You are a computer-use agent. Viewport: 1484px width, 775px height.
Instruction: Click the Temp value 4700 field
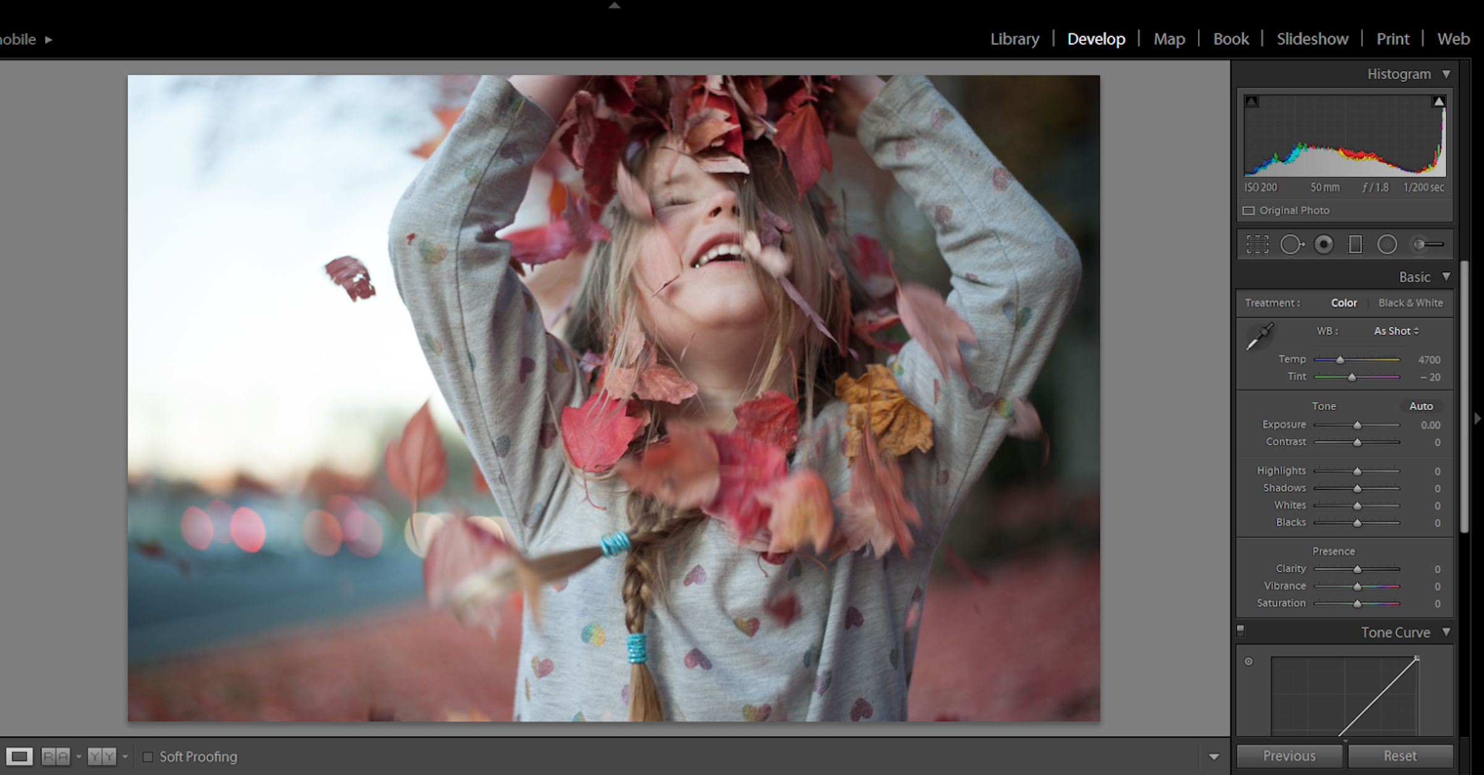tap(1429, 360)
